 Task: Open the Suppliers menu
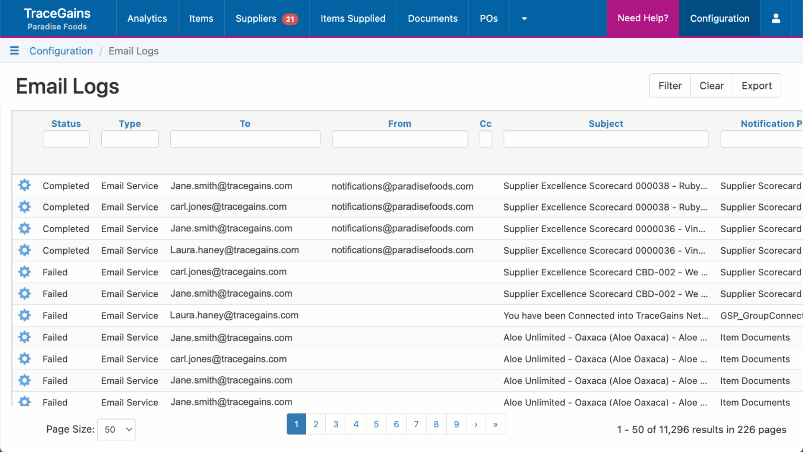pyautogui.click(x=256, y=18)
